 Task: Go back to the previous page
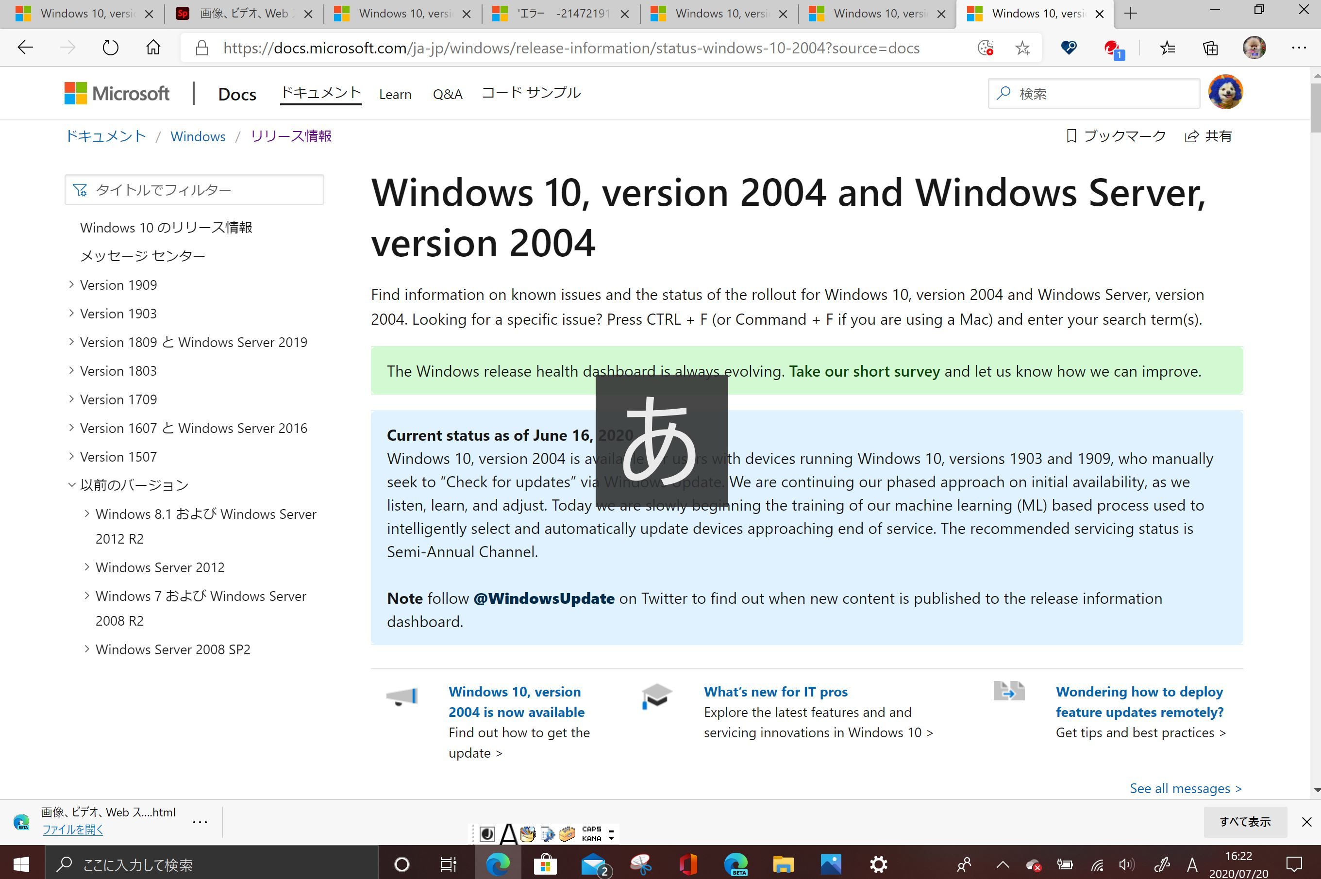click(x=25, y=48)
